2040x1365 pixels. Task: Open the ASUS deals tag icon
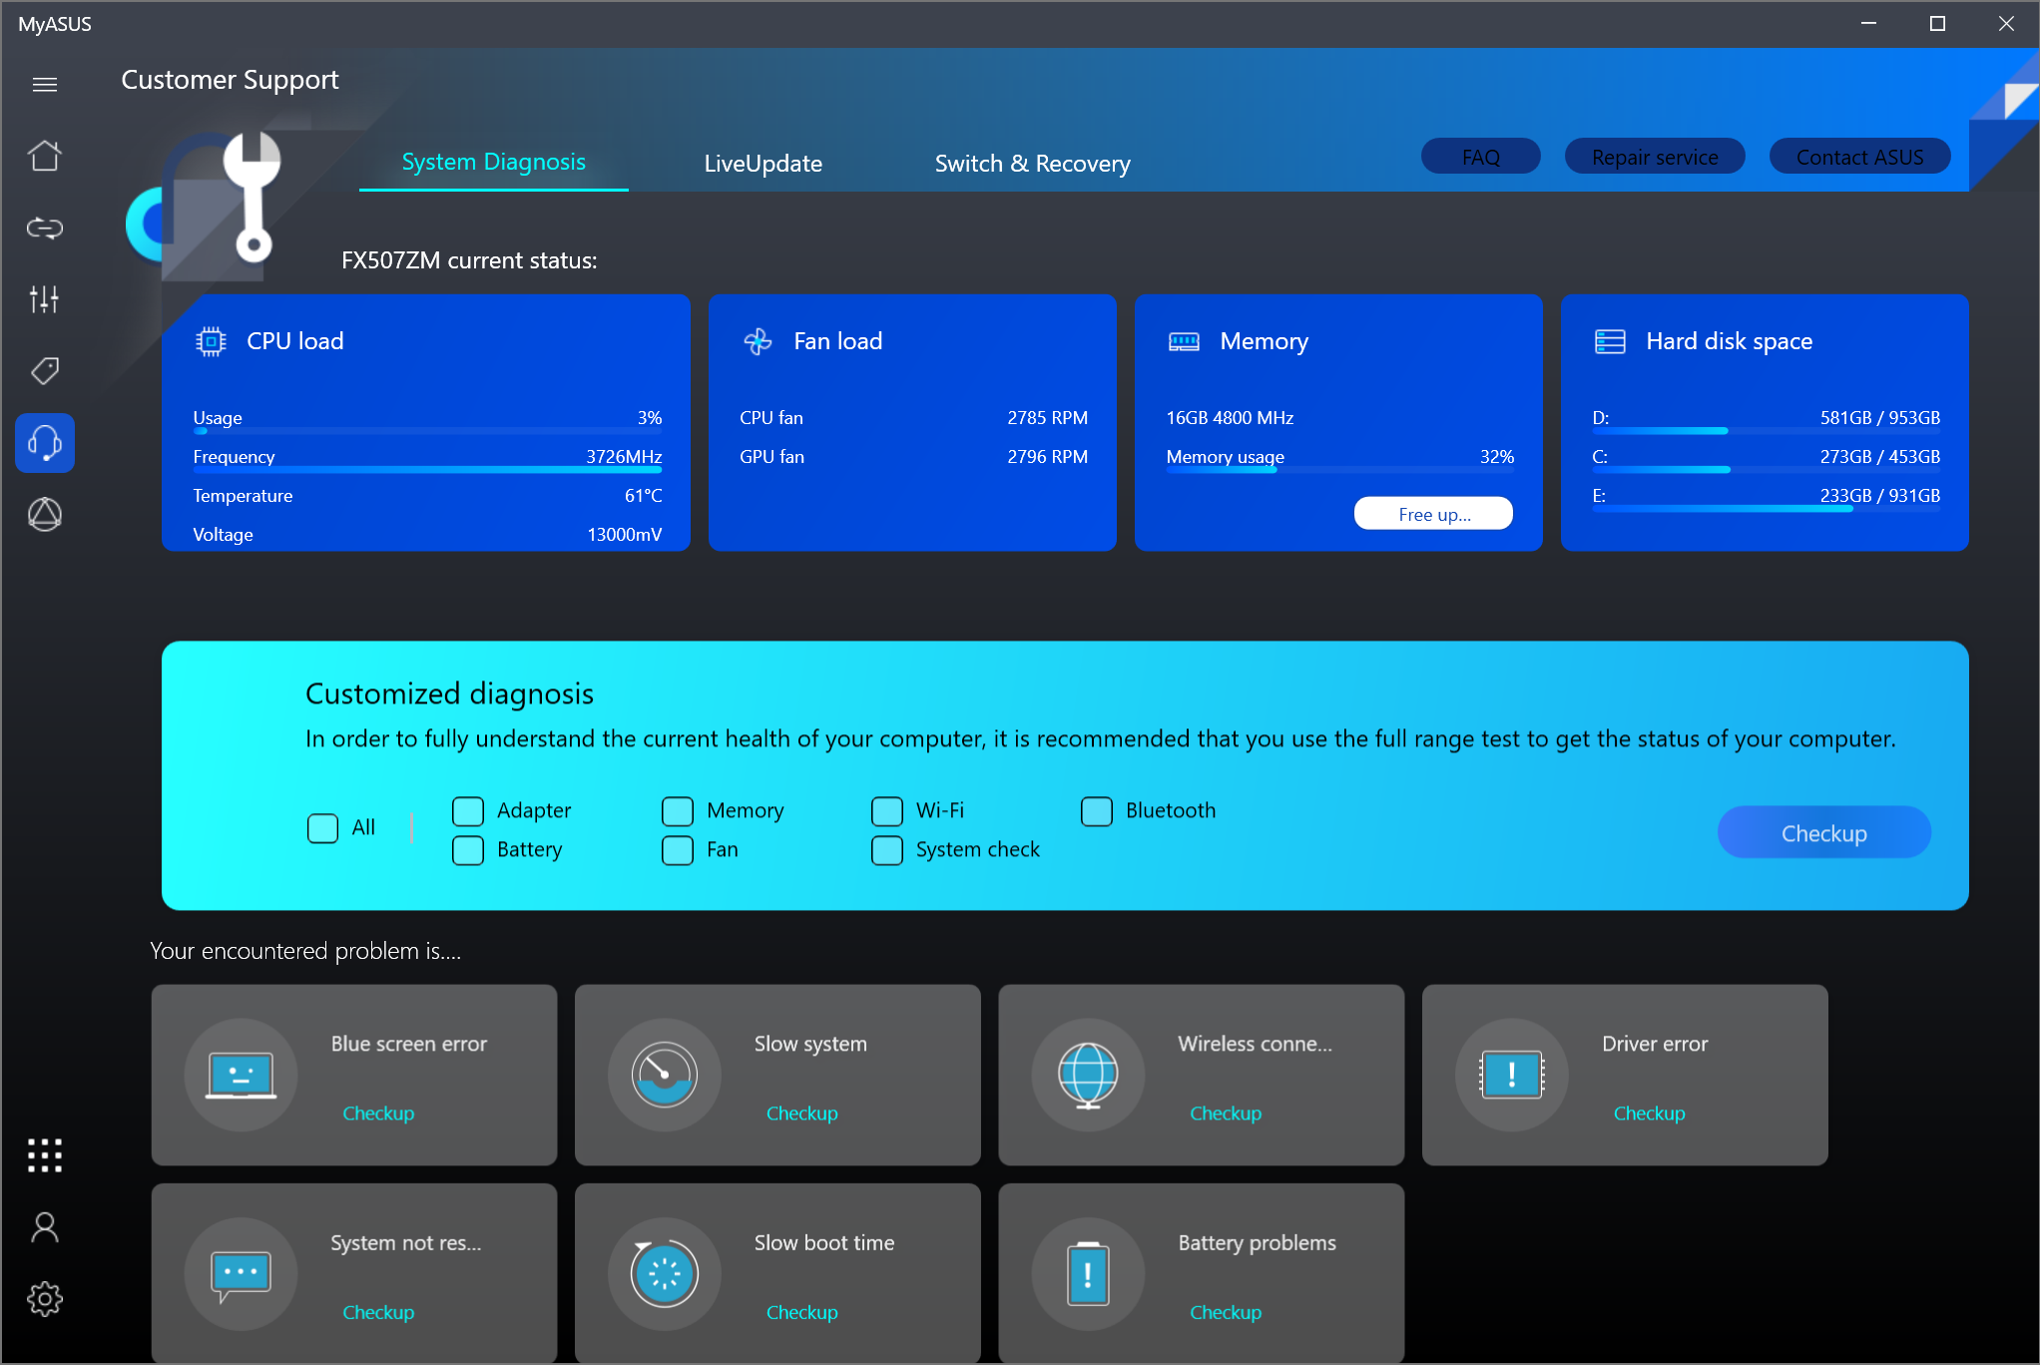point(44,371)
